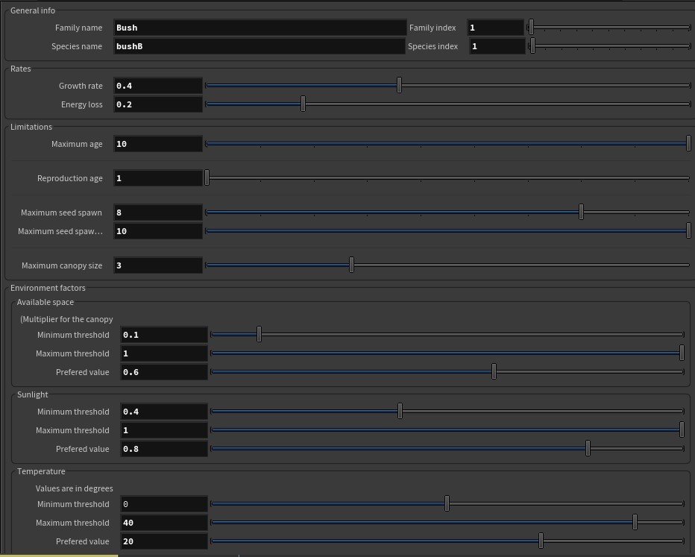Click the Maximum canopy size slider handle

click(351, 265)
